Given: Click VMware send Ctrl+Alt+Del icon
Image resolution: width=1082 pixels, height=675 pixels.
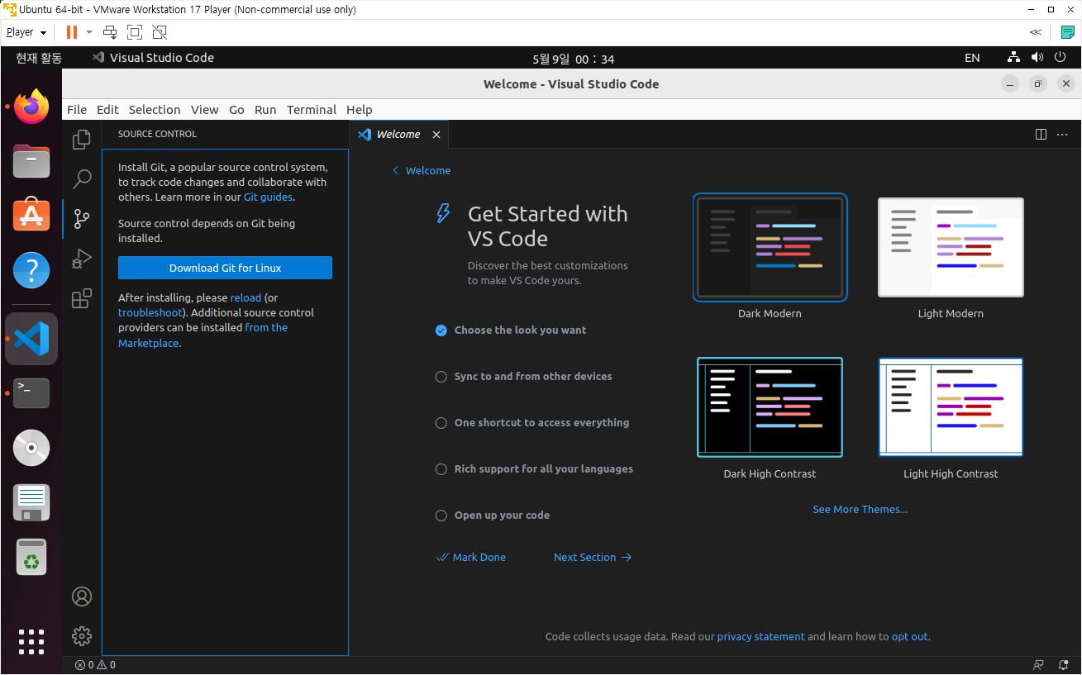Looking at the screenshot, I should (110, 32).
